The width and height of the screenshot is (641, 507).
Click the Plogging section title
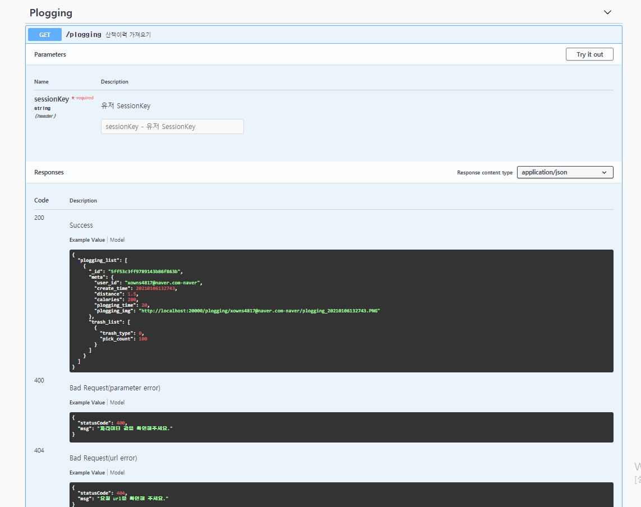(x=50, y=12)
